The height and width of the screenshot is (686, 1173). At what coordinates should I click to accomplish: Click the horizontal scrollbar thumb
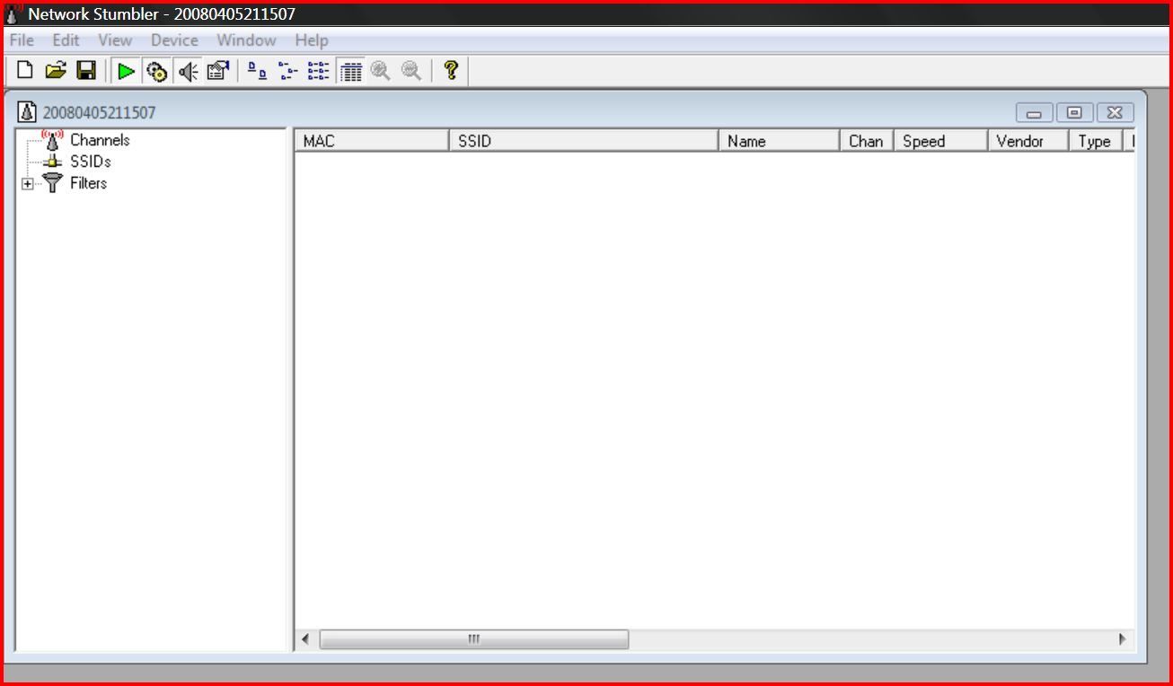(x=474, y=639)
